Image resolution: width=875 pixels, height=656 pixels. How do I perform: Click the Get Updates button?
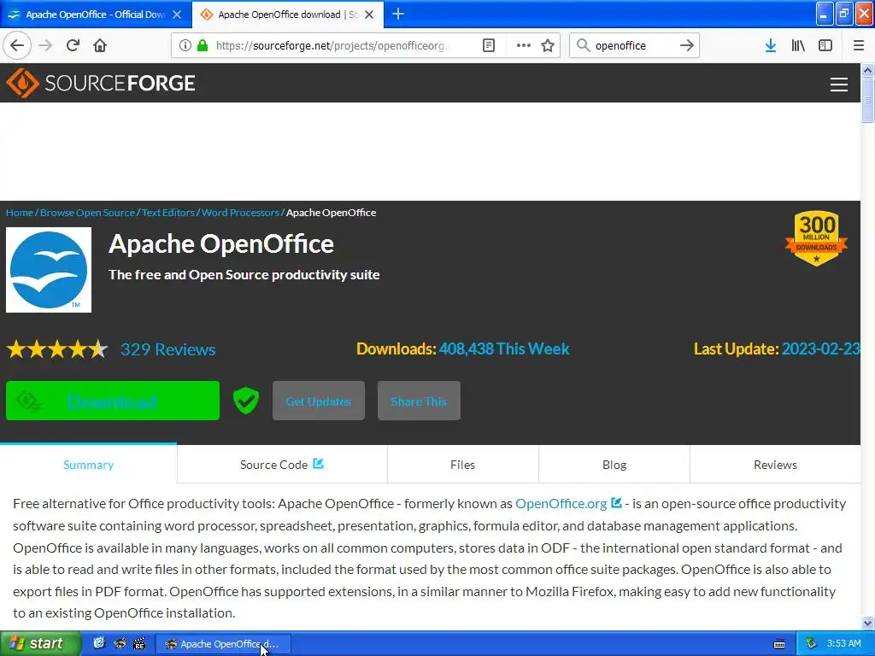(319, 401)
